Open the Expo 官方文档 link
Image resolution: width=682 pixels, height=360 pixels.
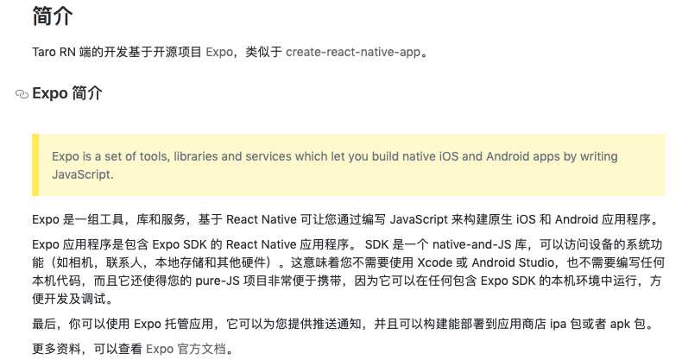pyautogui.click(x=186, y=349)
